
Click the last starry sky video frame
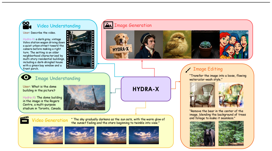pyautogui.click(x=144, y=135)
